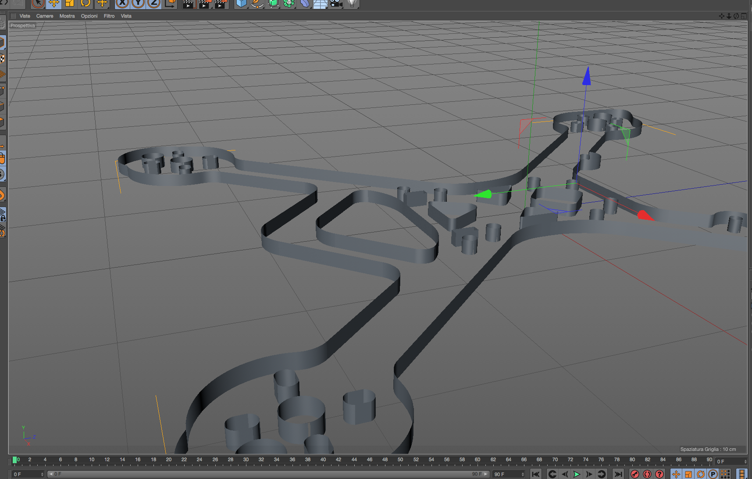This screenshot has width=752, height=479.
Task: Open the Camere menu
Action: tap(45, 16)
